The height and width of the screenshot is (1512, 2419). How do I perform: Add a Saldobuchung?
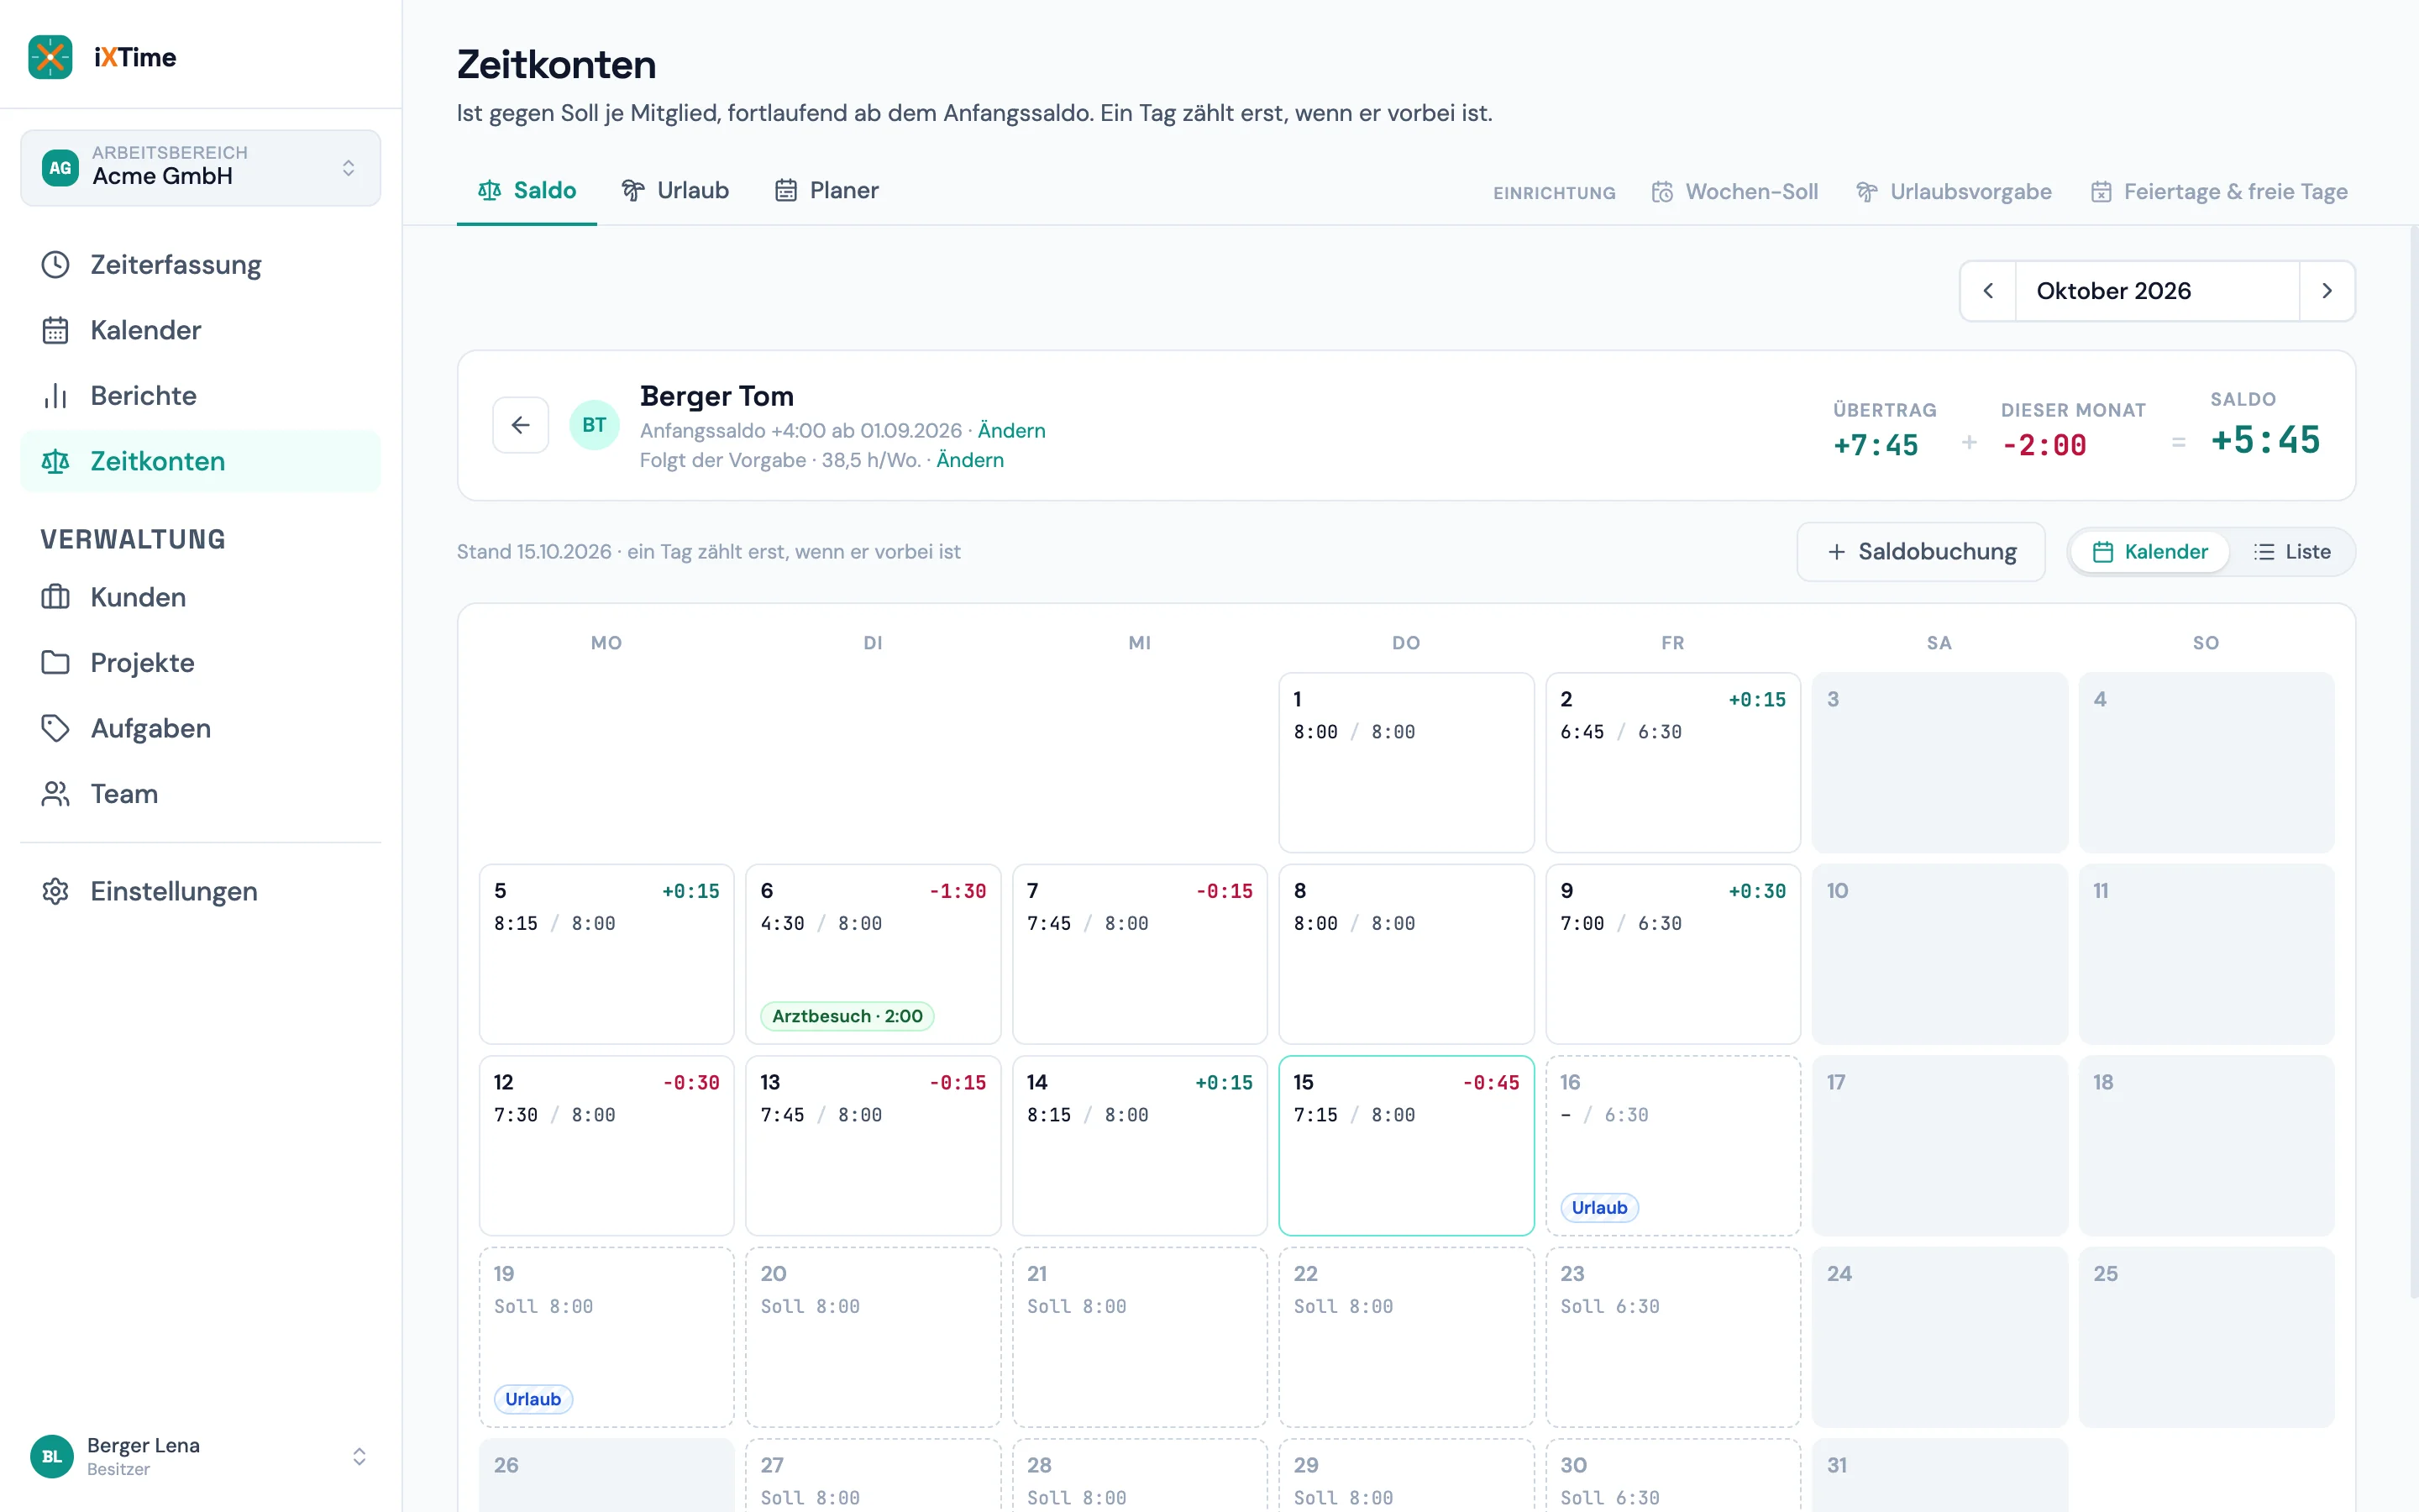pyautogui.click(x=1921, y=552)
